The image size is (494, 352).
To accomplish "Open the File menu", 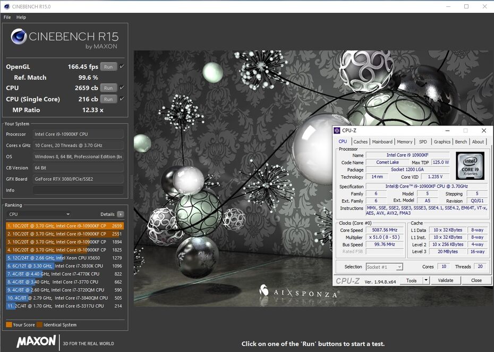I will point(7,18).
